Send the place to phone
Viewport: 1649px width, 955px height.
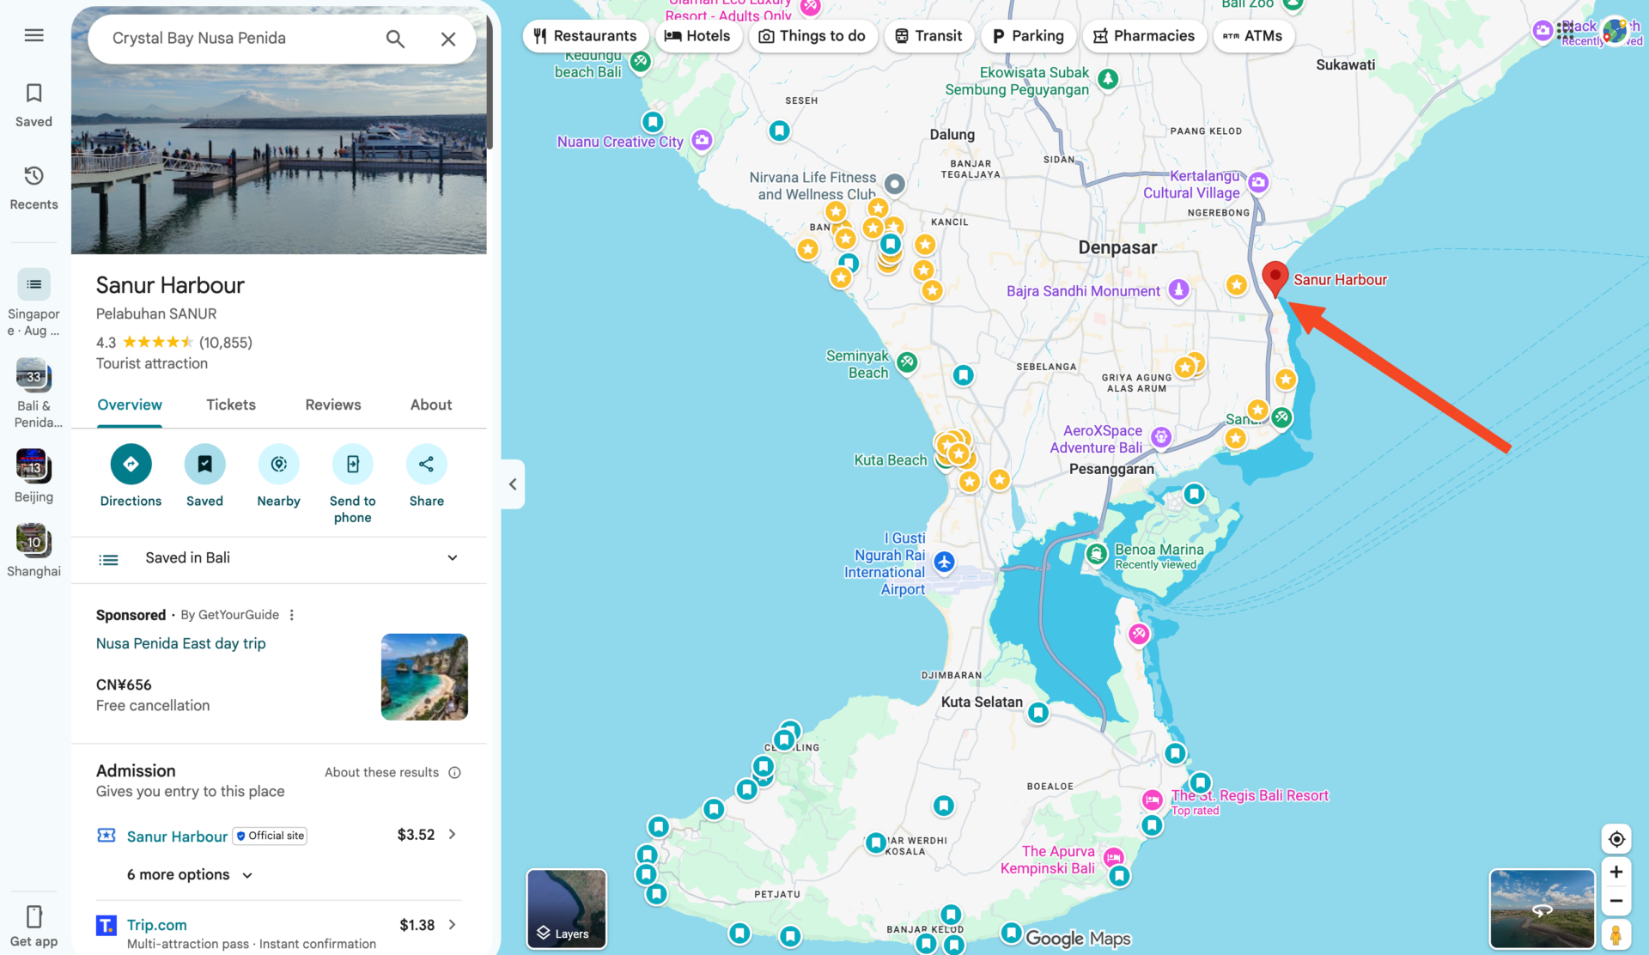352,484
